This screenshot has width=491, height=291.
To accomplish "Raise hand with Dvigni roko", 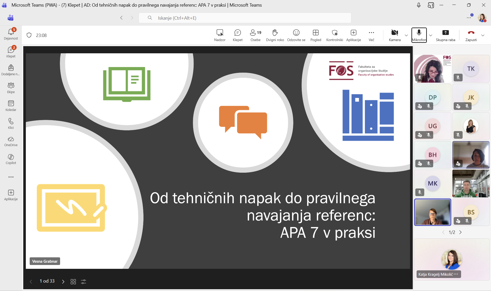I will point(275,35).
